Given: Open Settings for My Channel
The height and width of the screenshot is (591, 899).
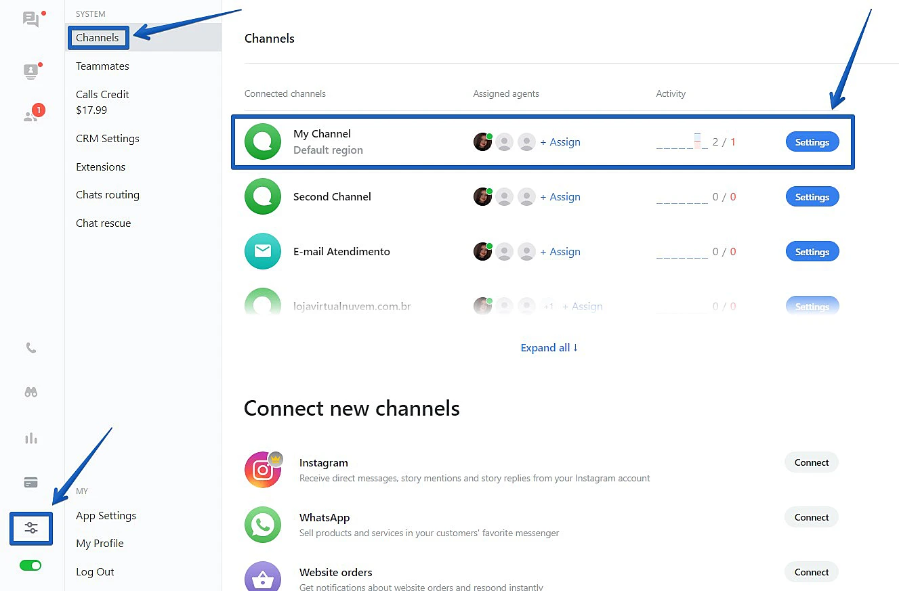Looking at the screenshot, I should (812, 142).
